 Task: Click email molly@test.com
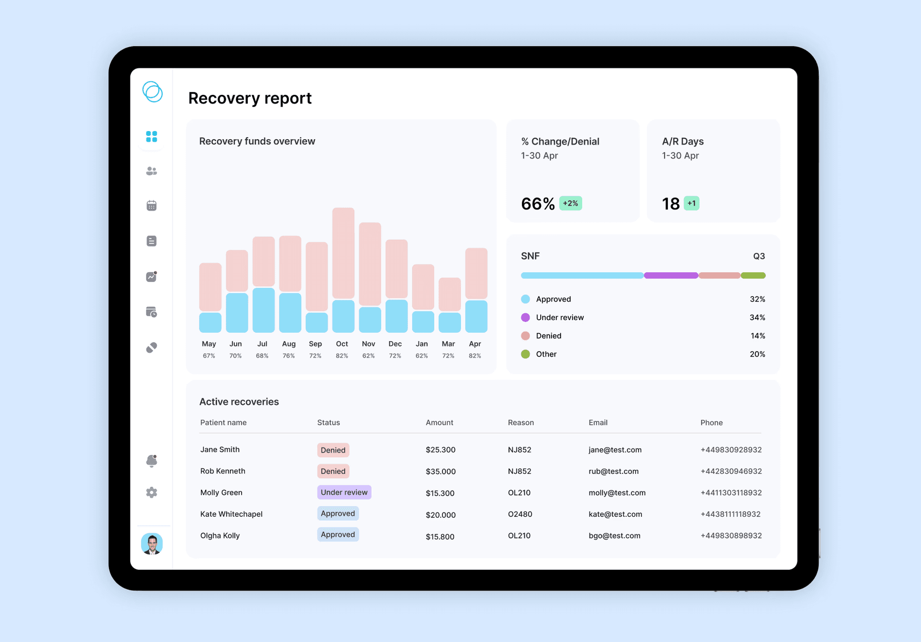click(617, 492)
